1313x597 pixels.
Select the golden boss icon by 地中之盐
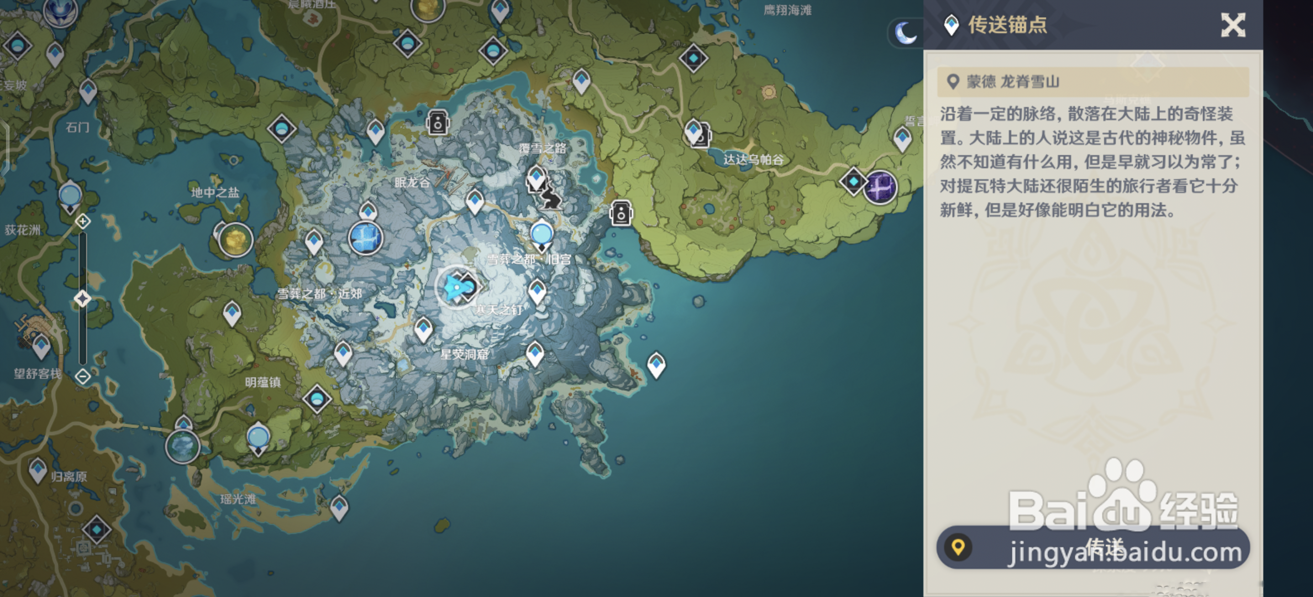pos(235,240)
